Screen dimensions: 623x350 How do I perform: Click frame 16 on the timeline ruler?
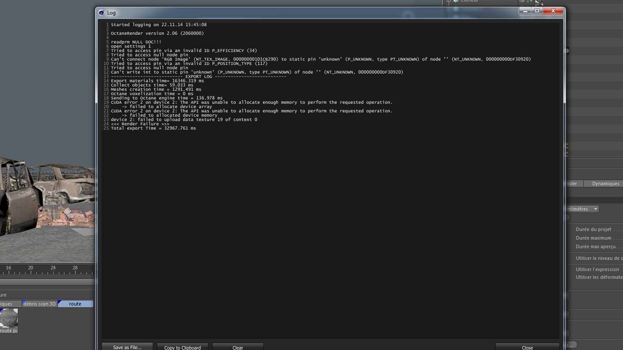point(8,268)
